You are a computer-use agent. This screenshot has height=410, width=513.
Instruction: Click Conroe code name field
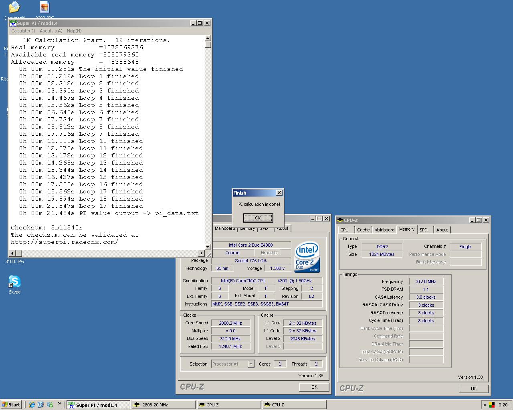(x=232, y=253)
